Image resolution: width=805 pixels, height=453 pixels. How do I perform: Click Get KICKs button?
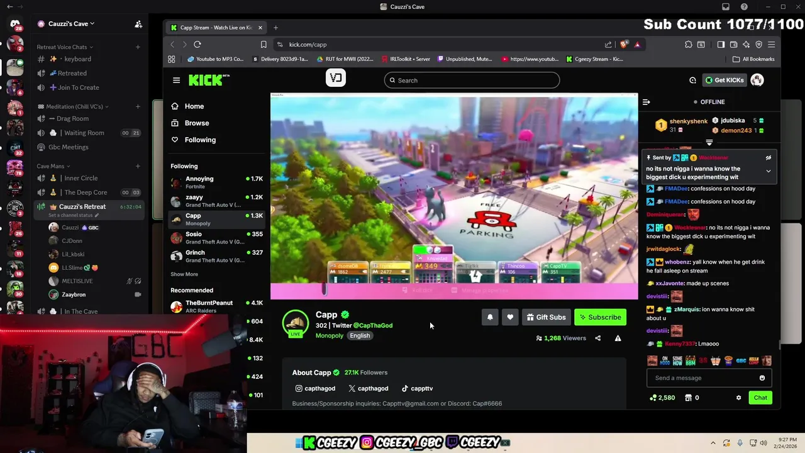click(x=724, y=80)
